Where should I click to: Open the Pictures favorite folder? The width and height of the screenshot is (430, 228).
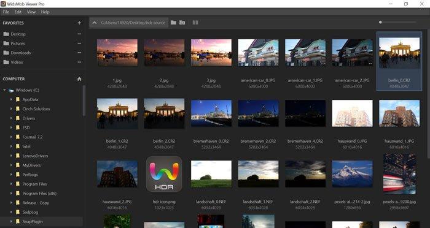point(18,44)
